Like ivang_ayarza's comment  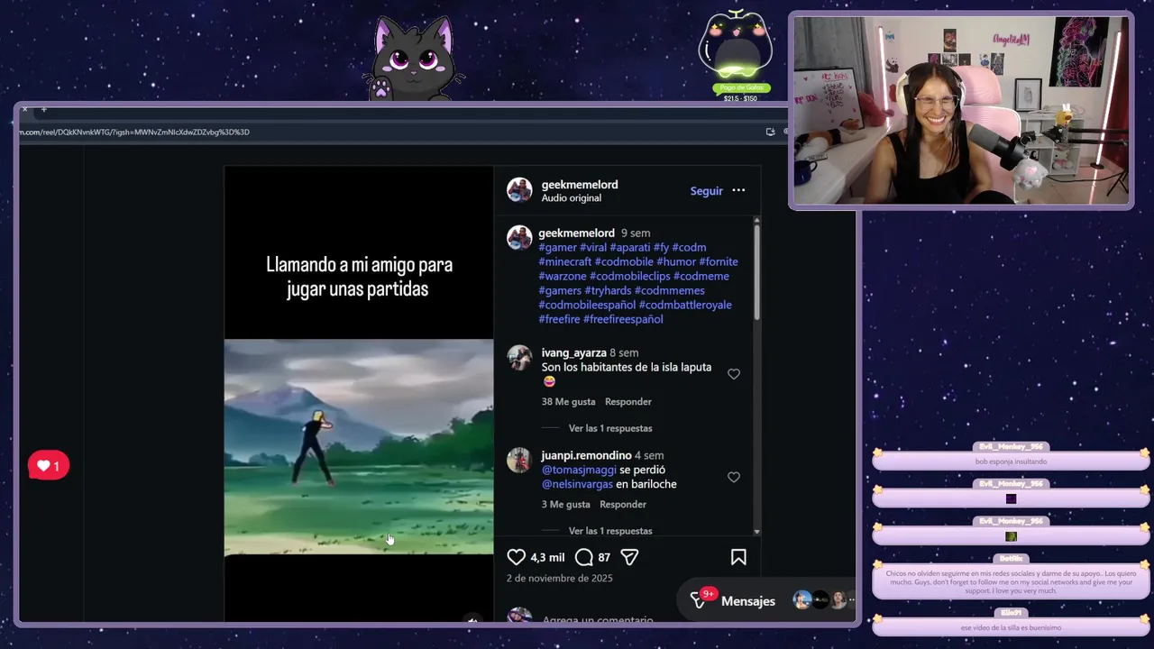point(734,374)
